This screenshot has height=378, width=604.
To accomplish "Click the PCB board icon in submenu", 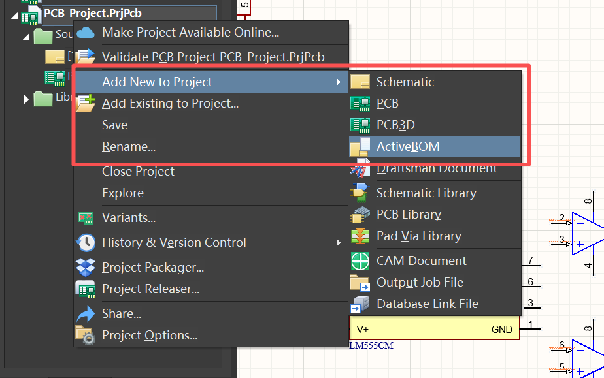I will pyautogui.click(x=360, y=103).
